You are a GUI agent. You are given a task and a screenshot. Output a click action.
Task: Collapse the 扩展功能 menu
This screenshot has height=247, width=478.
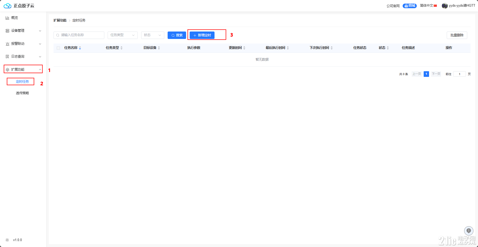coord(23,69)
